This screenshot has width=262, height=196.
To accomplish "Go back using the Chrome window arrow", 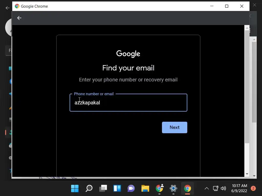I will click(x=19, y=18).
